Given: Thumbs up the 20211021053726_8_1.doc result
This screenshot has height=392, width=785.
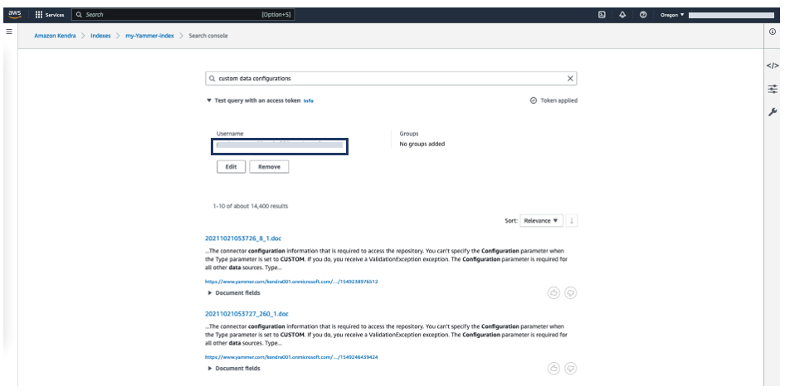Looking at the screenshot, I should point(553,292).
